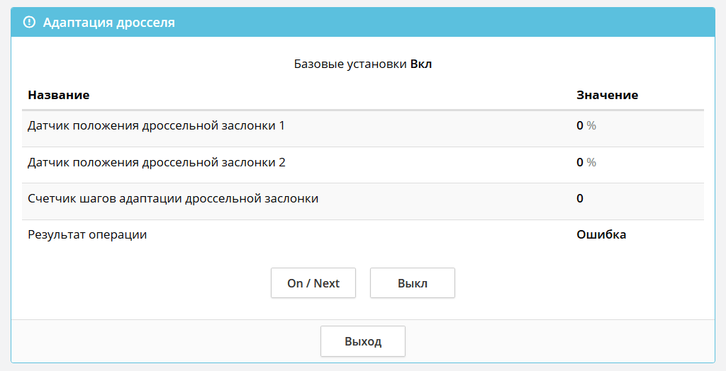Screen dimensions: 726x371
Task: Click the percent sign in sensor 1 row
Action: (591, 126)
